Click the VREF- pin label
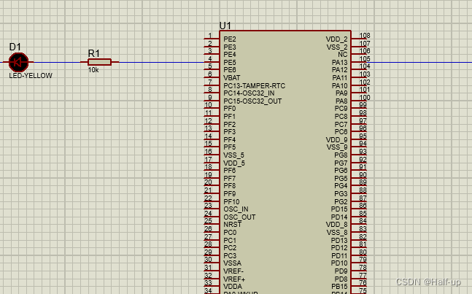Screen dimensions: 472x294 tap(233, 271)
